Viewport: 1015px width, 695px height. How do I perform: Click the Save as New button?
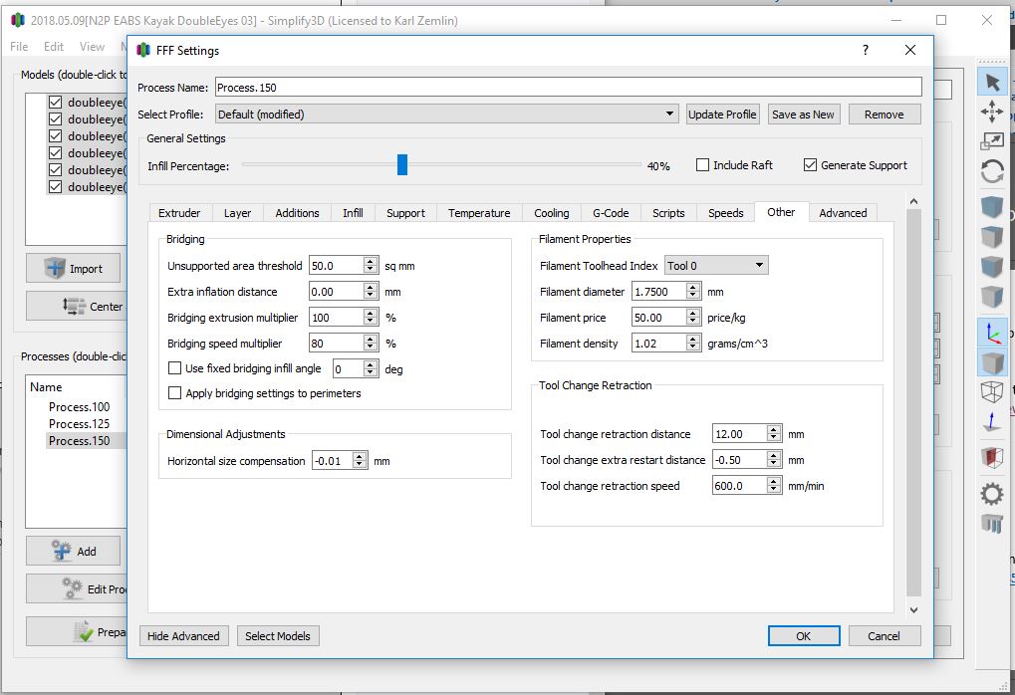coord(803,115)
